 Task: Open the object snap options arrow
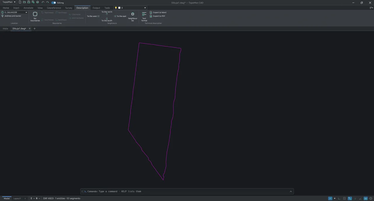click(335, 198)
